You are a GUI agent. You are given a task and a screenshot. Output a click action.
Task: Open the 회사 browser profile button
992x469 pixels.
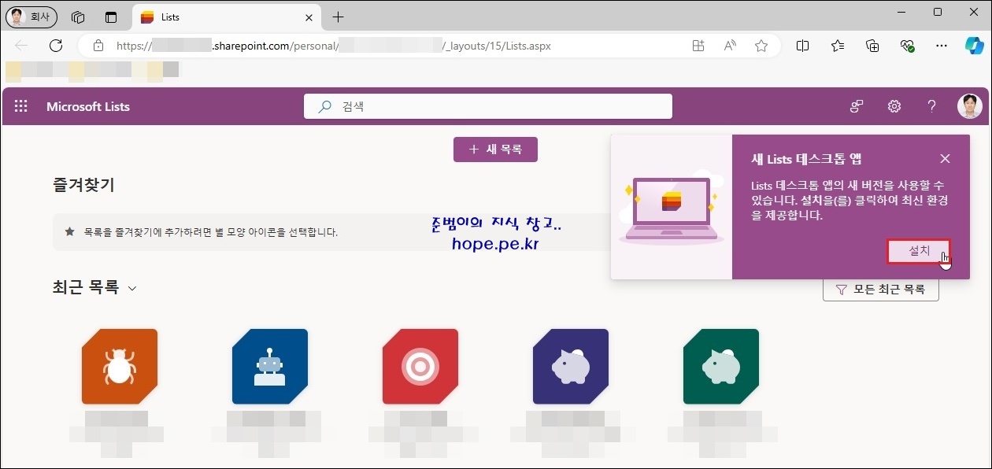(31, 17)
